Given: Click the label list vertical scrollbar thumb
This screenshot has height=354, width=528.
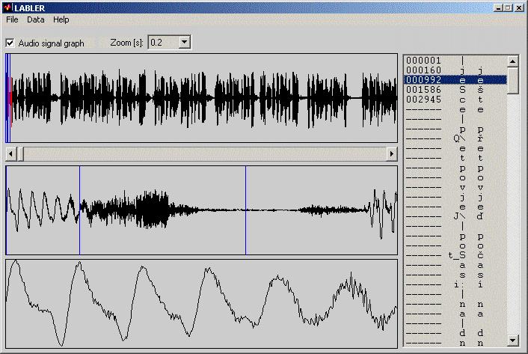Looking at the screenshot, I should [512, 81].
